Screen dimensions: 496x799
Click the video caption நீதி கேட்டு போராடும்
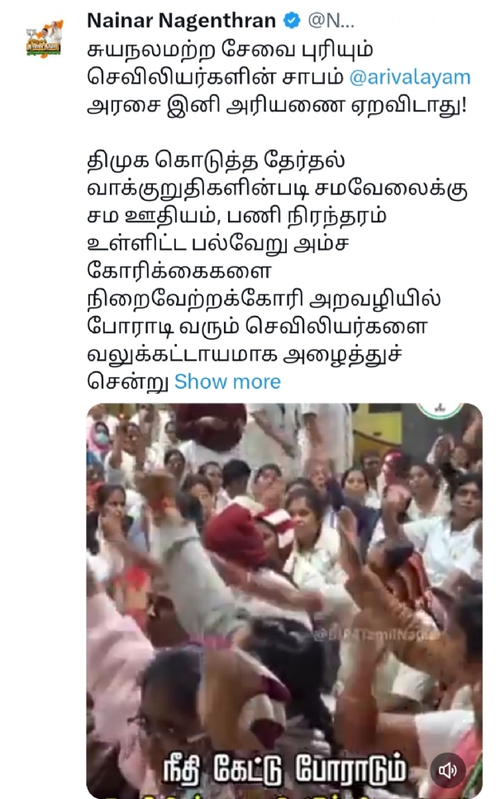(285, 768)
